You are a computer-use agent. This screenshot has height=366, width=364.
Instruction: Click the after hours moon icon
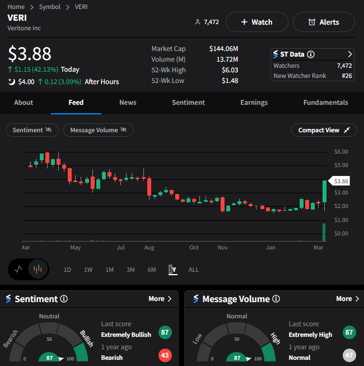coord(11,82)
